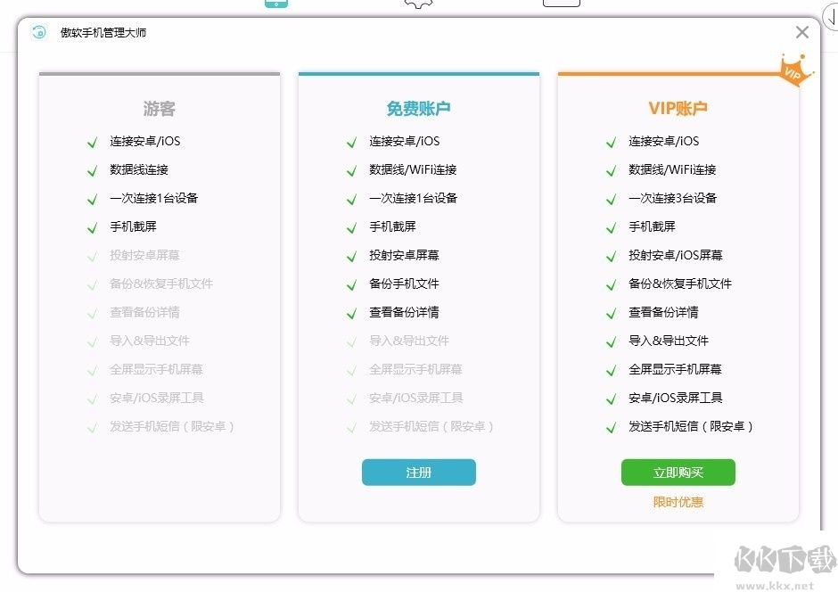This screenshot has width=838, height=592.
Task: Select the 游客 column header
Action: (159, 108)
